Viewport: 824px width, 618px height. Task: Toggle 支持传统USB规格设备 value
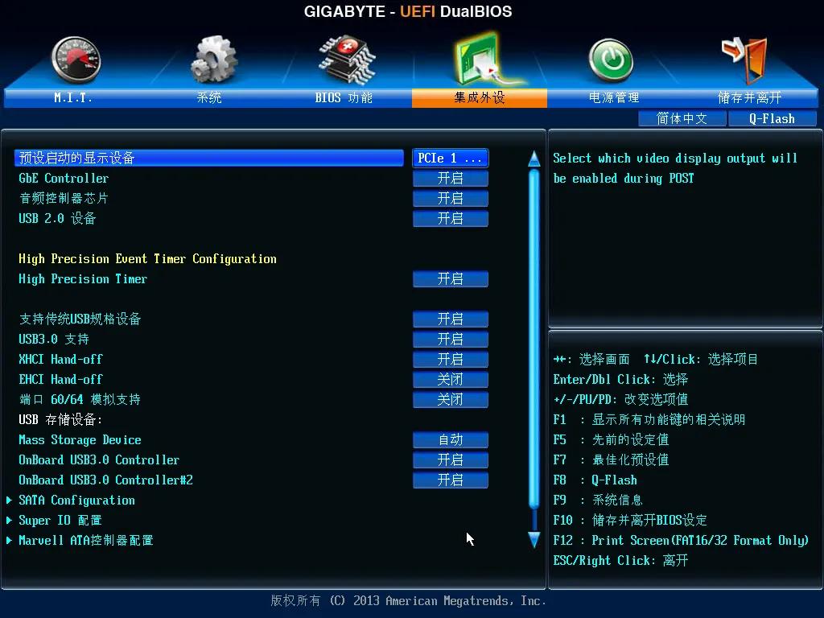(x=451, y=319)
